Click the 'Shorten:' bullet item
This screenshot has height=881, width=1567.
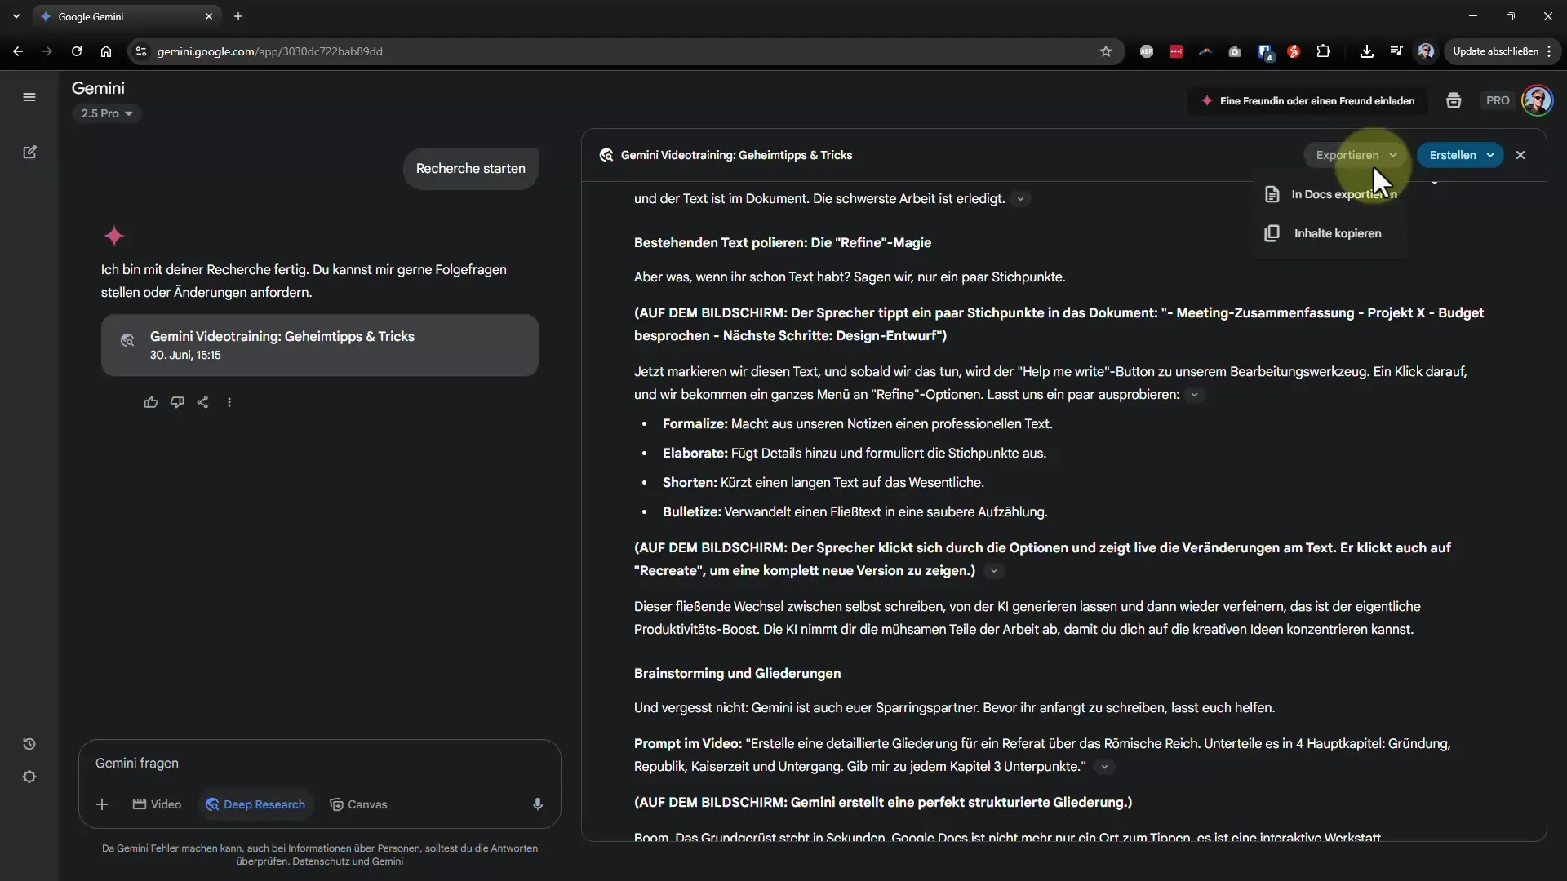point(823,482)
